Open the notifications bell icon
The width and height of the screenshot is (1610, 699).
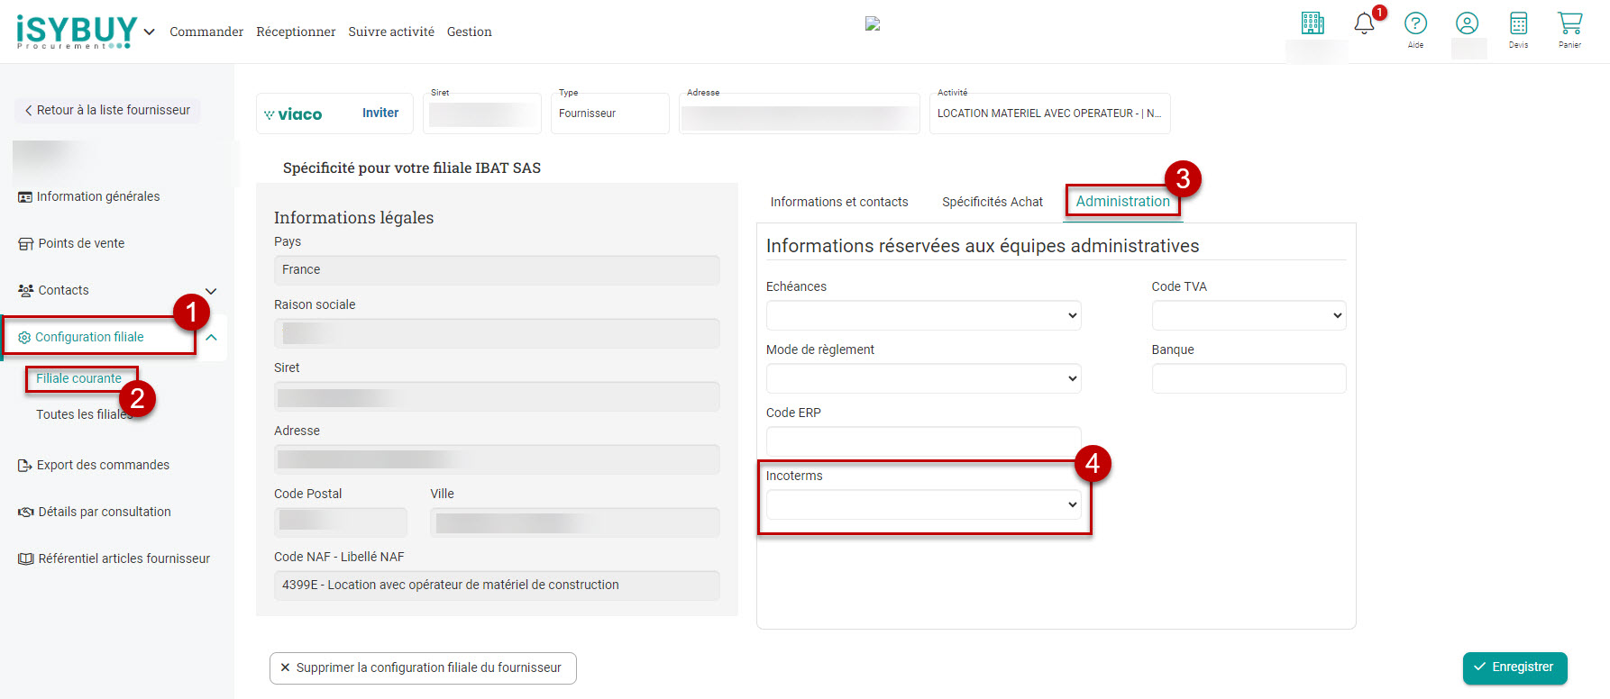pos(1364,24)
